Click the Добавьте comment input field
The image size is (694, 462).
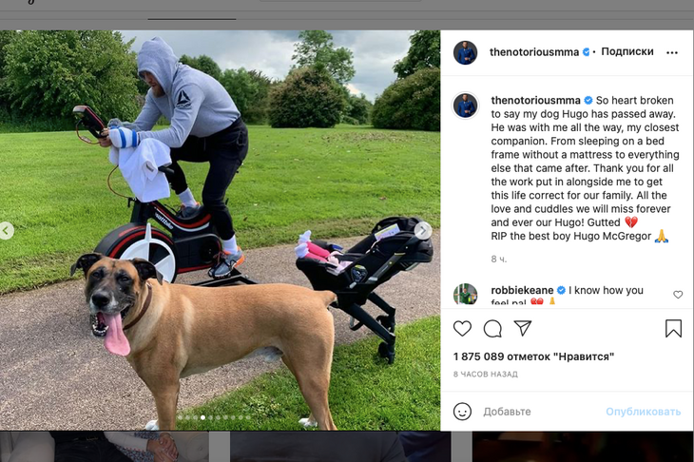pos(541,412)
